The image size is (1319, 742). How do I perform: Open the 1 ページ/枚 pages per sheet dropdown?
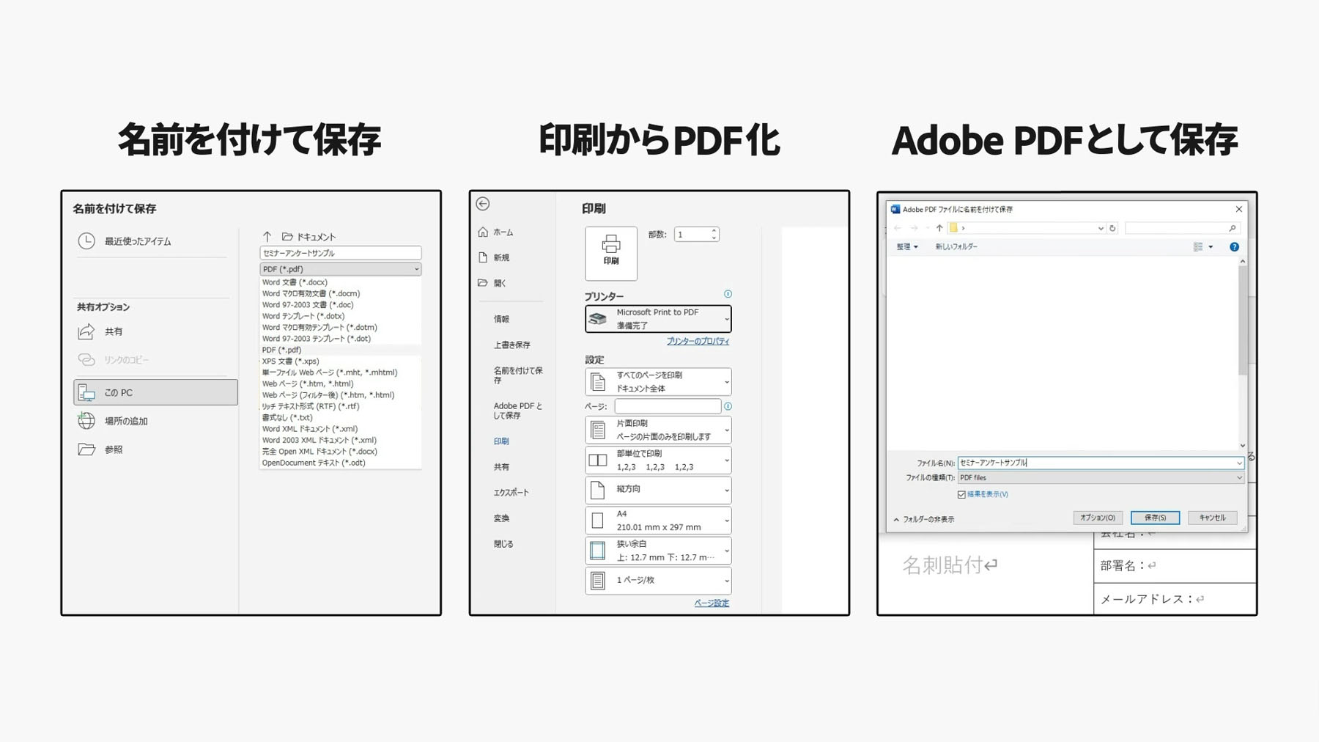pyautogui.click(x=658, y=581)
